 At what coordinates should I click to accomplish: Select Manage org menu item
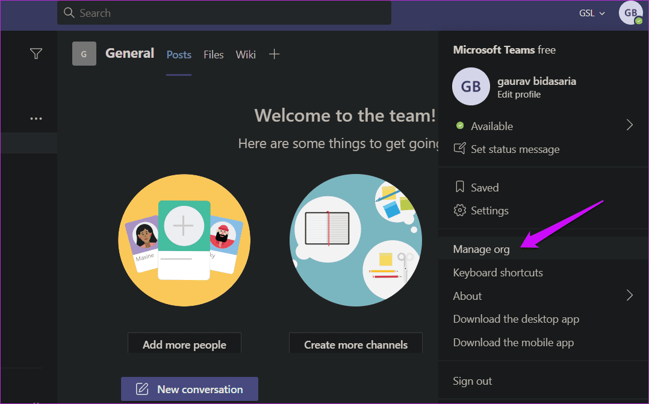544,249
